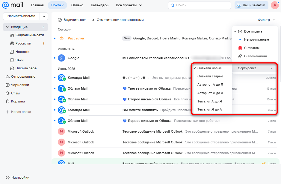Select the Чеки receipts folder icon
This screenshot has width=281, height=184.
(x=12, y=60)
